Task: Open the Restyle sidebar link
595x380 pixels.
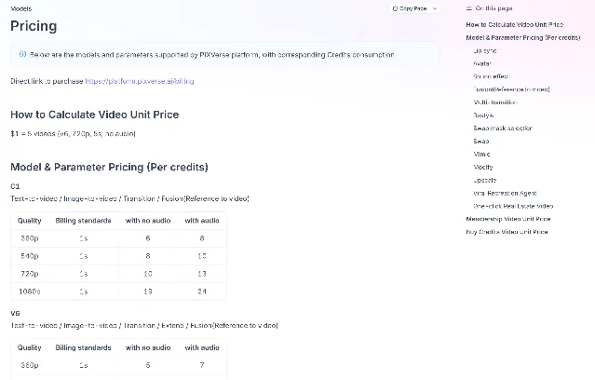Action: 483,115
